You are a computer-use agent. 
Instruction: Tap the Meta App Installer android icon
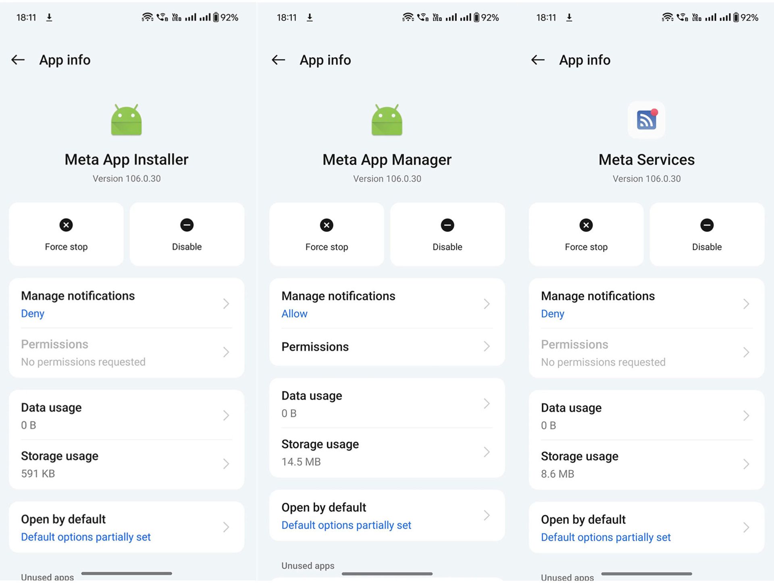(127, 120)
